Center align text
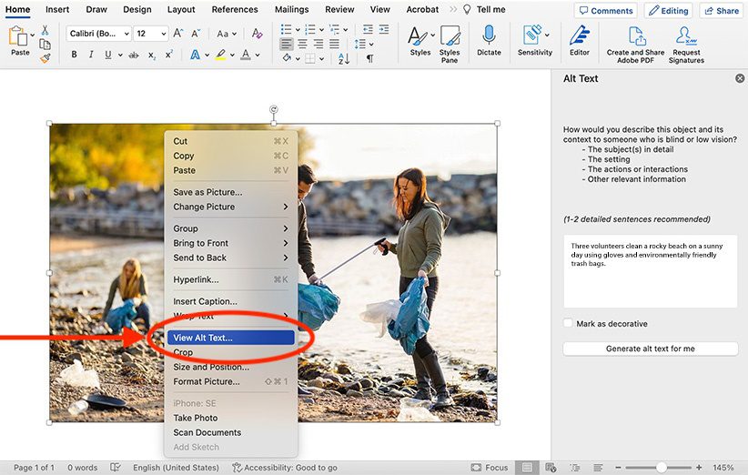 [x=302, y=45]
